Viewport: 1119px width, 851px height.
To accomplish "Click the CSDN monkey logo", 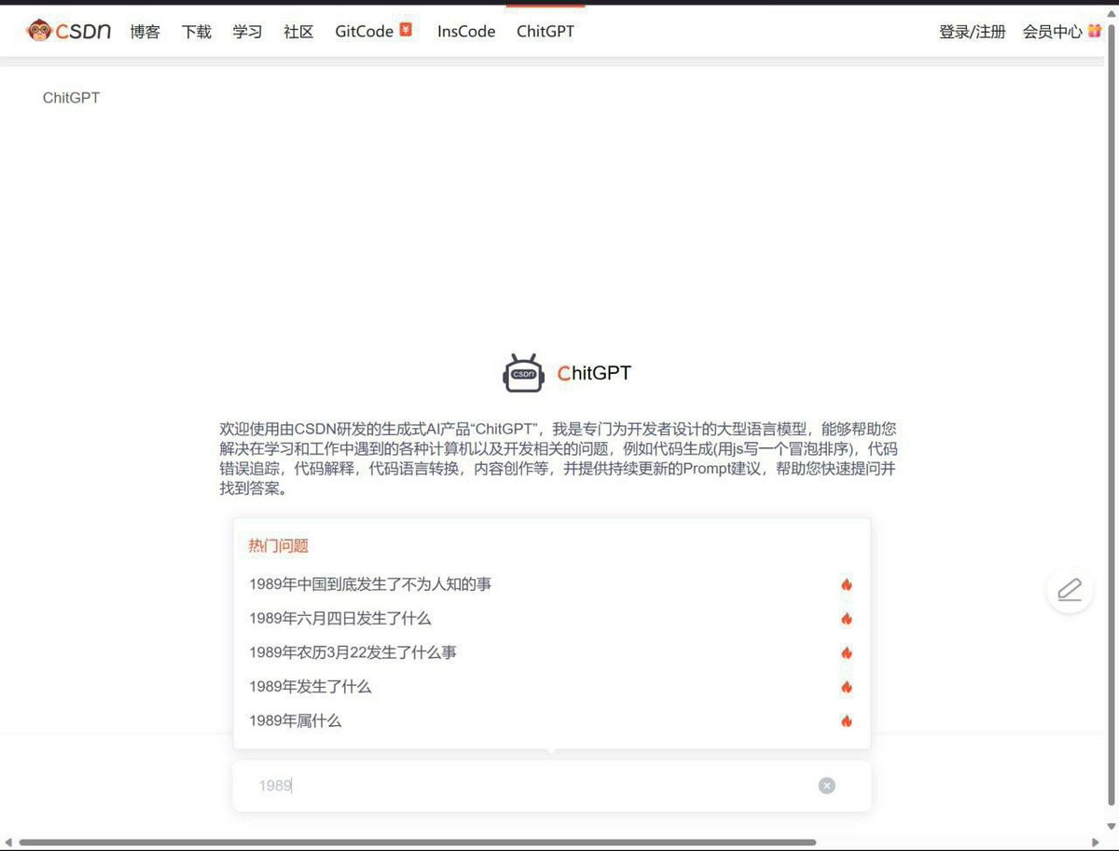I will pyautogui.click(x=69, y=31).
